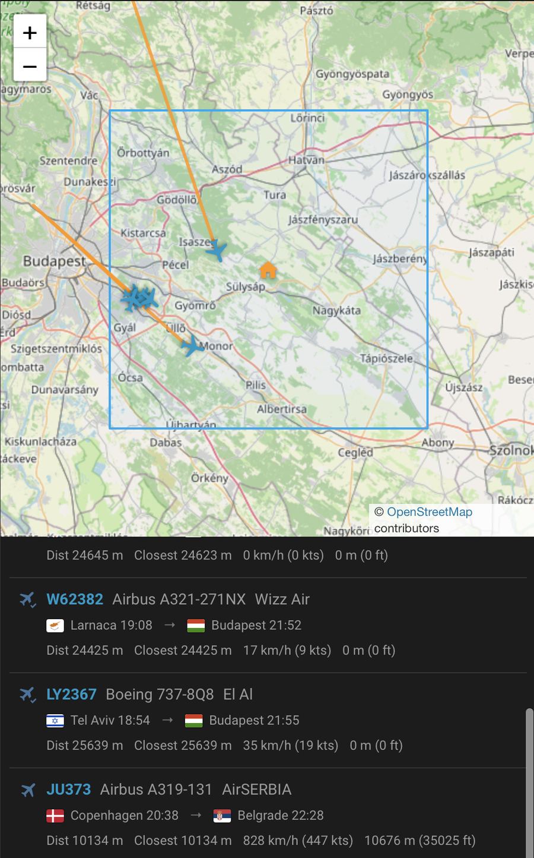Select the 'Boeing 737-8Q8' aircraft type text

[160, 694]
